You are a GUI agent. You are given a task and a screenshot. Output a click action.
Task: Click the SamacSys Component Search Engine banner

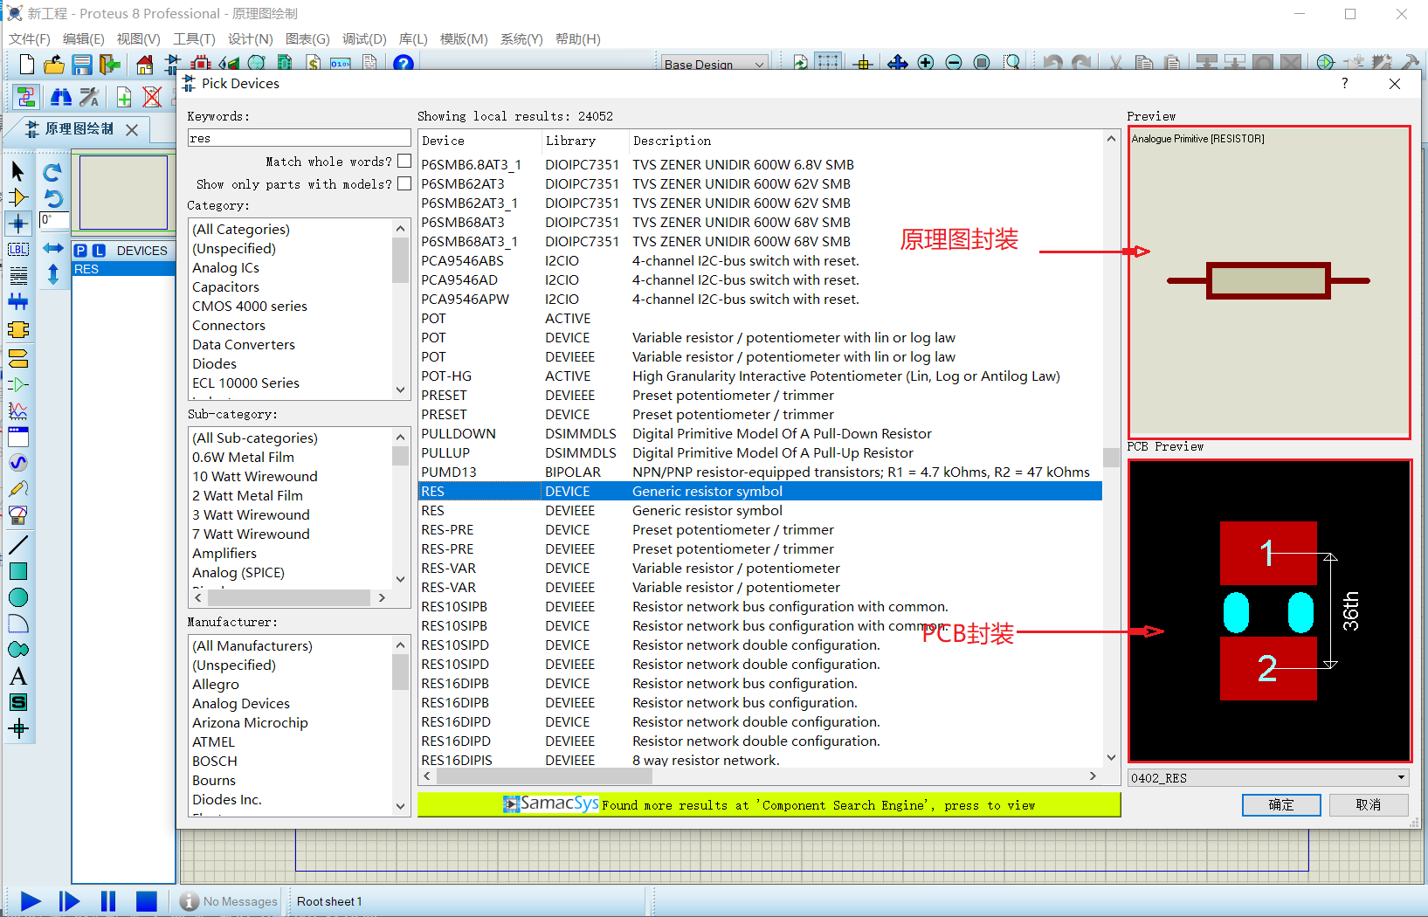click(769, 804)
